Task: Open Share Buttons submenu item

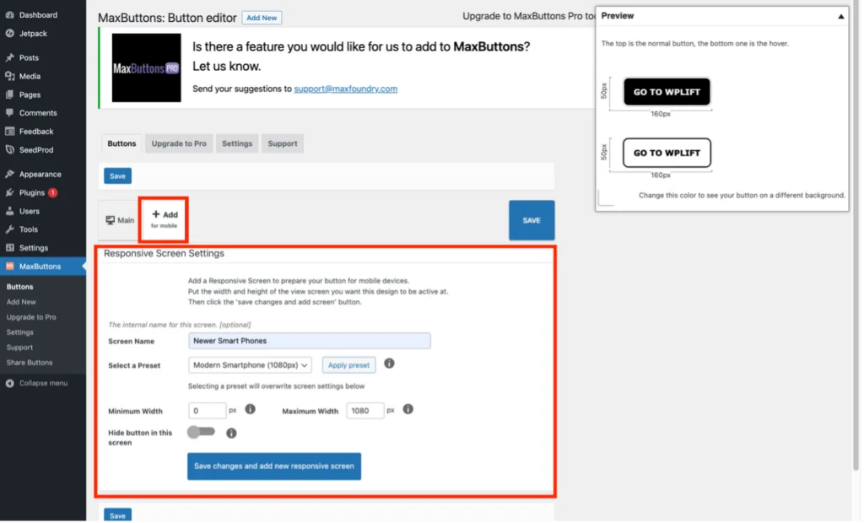Action: 30,364
